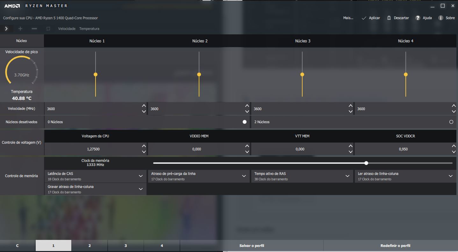This screenshot has width=458, height=252.
Task: Switch to profile tab 3
Action: 126,246
